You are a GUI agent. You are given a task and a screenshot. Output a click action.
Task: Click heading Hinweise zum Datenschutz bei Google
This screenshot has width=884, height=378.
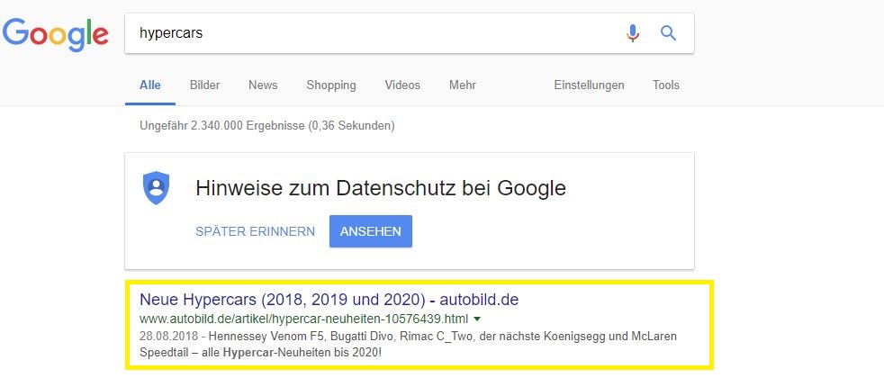[381, 189]
